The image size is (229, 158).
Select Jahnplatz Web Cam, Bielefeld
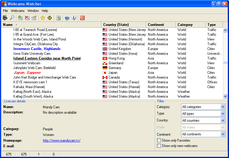pos(34,68)
